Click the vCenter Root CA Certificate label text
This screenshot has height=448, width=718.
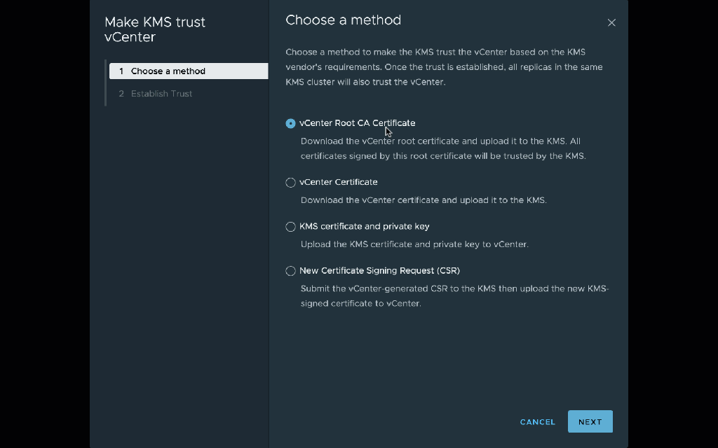(357, 123)
